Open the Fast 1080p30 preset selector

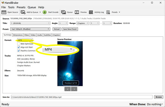[30, 29]
